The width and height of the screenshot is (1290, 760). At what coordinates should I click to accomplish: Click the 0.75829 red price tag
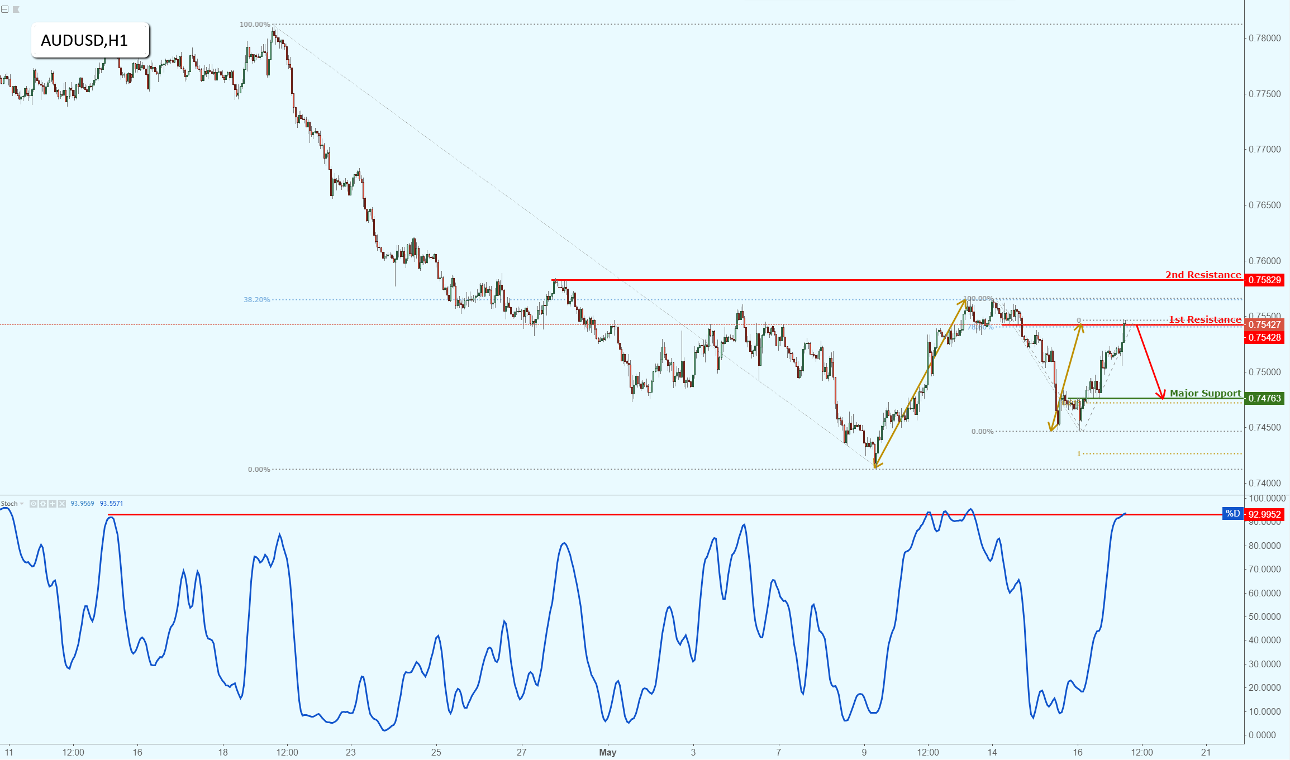click(x=1264, y=280)
